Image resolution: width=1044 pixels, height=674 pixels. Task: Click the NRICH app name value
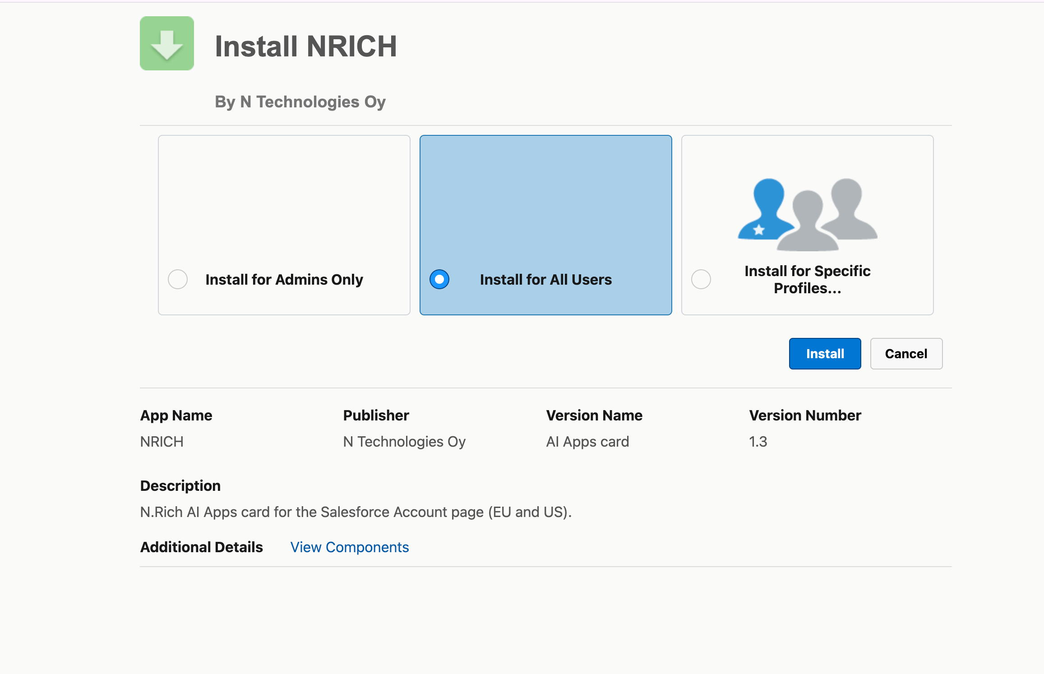coord(162,442)
